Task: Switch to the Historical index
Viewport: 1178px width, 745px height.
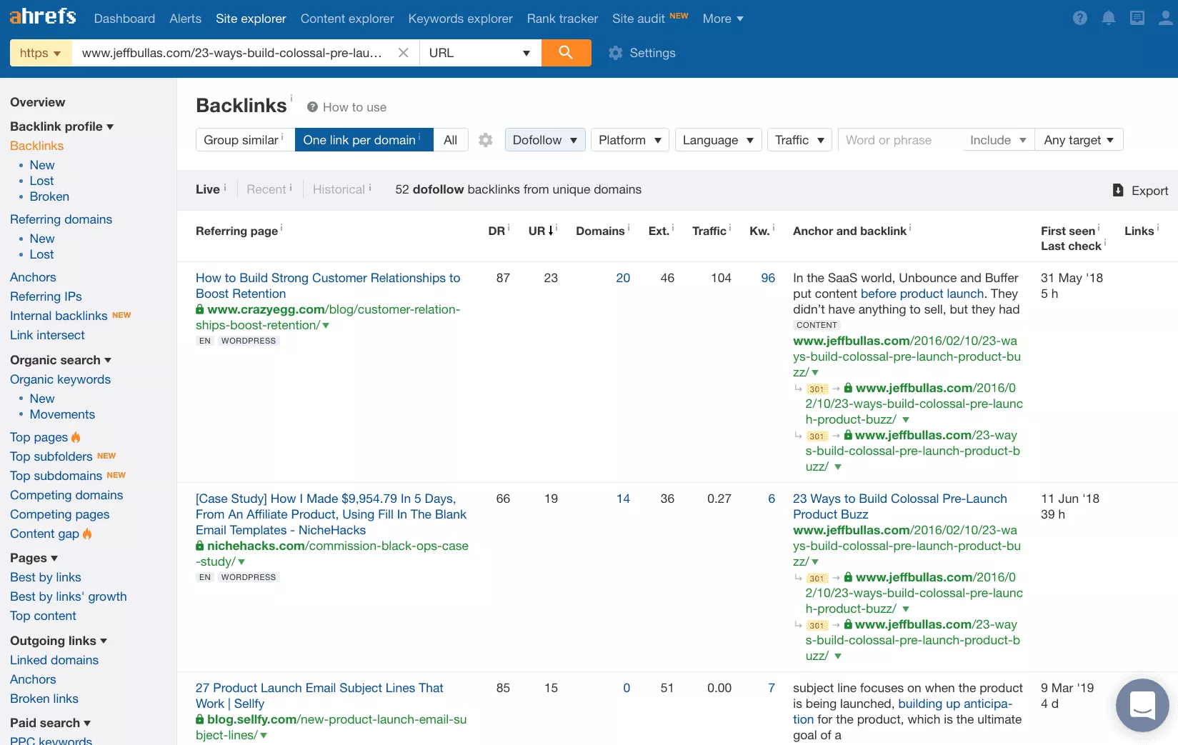Action: (339, 189)
